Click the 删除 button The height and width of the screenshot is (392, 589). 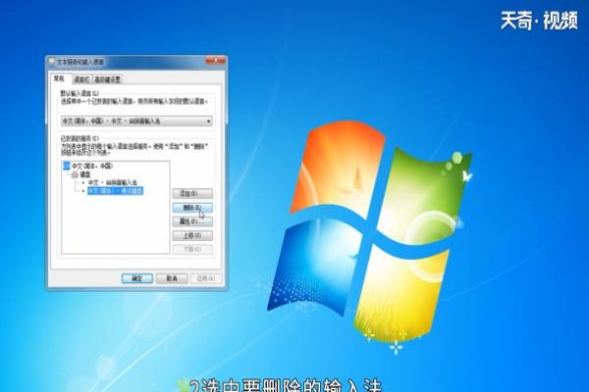click(x=192, y=208)
